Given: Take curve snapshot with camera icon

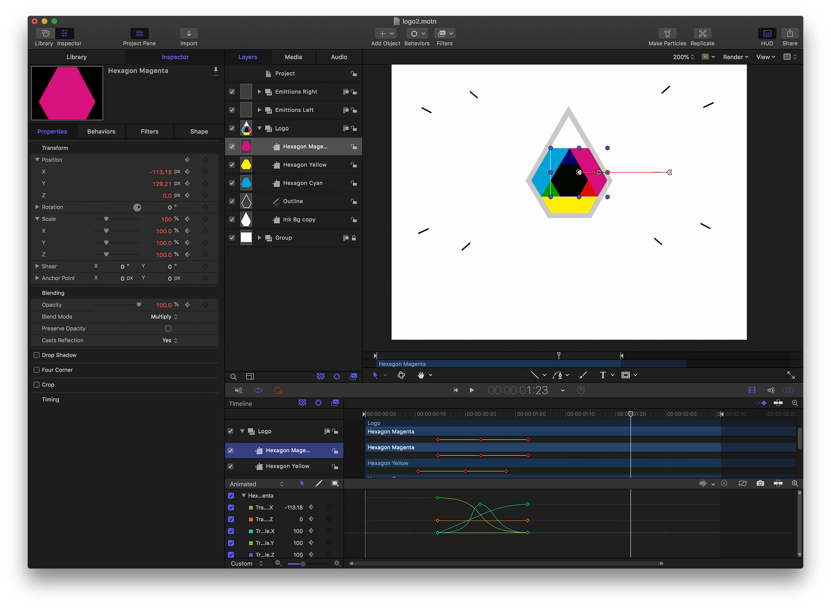Looking at the screenshot, I should pyautogui.click(x=760, y=483).
